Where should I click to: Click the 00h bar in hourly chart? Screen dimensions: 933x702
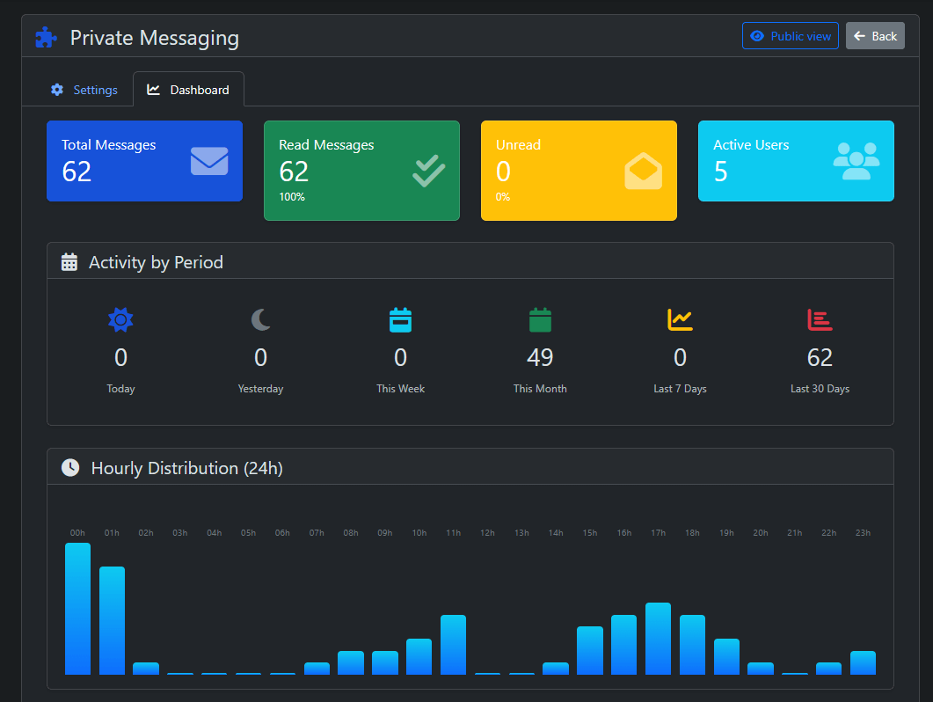tap(77, 609)
